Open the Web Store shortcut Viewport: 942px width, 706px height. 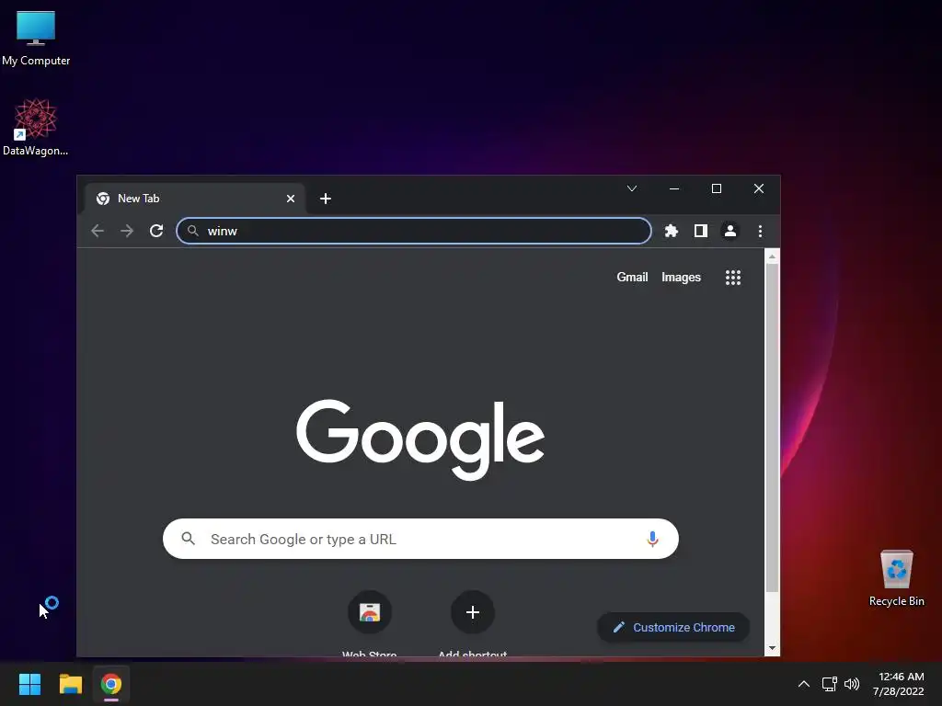point(370,612)
